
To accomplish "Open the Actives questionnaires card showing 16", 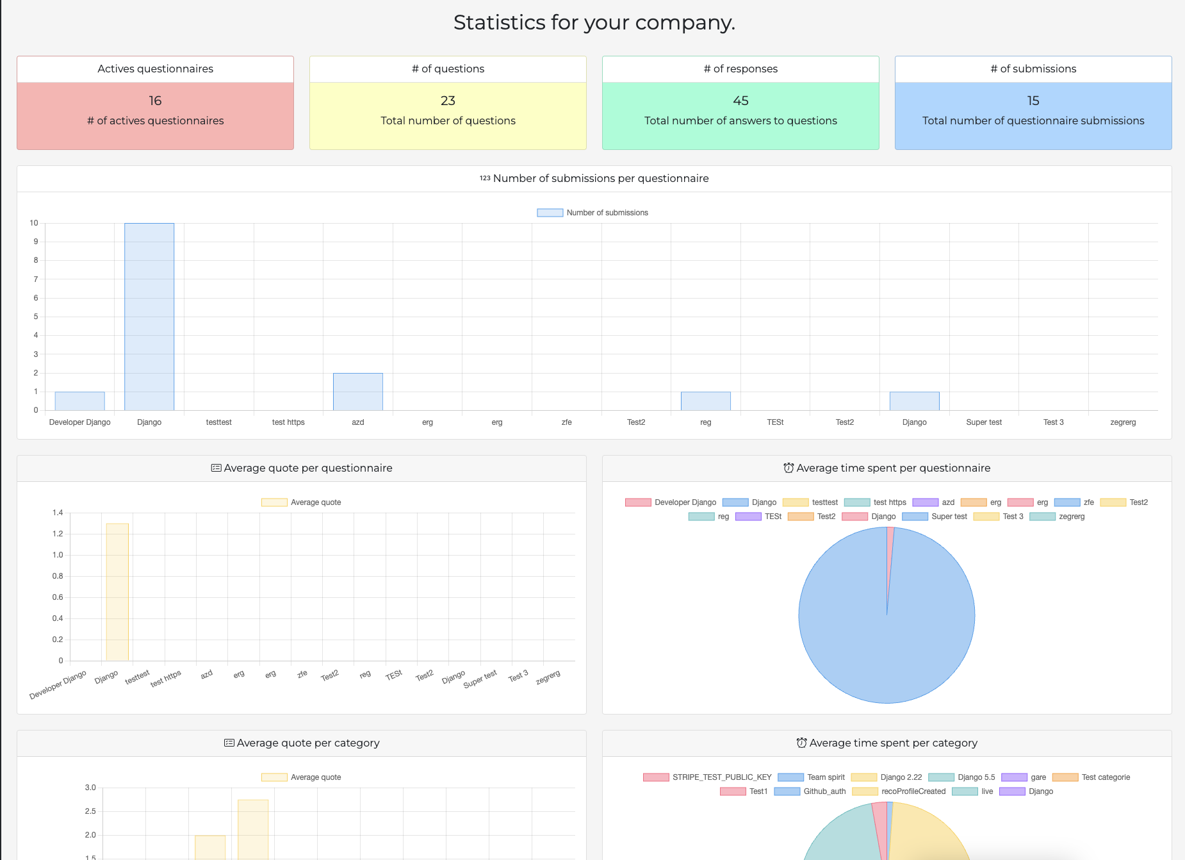I will pos(156,103).
